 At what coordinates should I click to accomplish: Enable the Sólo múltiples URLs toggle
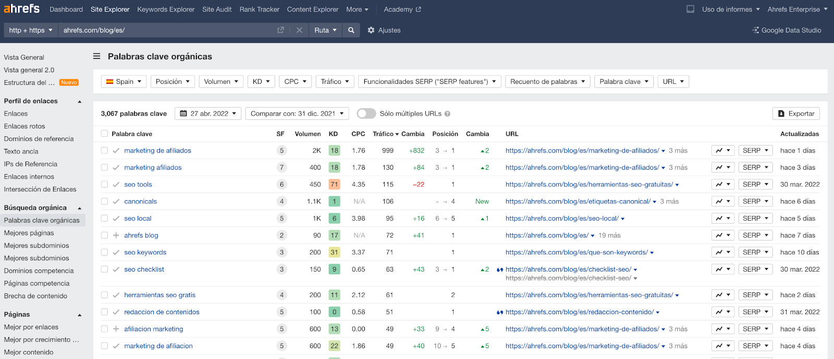(x=366, y=113)
